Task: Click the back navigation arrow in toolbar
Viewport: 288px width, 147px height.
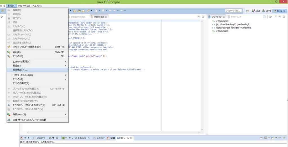Action: click(114, 11)
